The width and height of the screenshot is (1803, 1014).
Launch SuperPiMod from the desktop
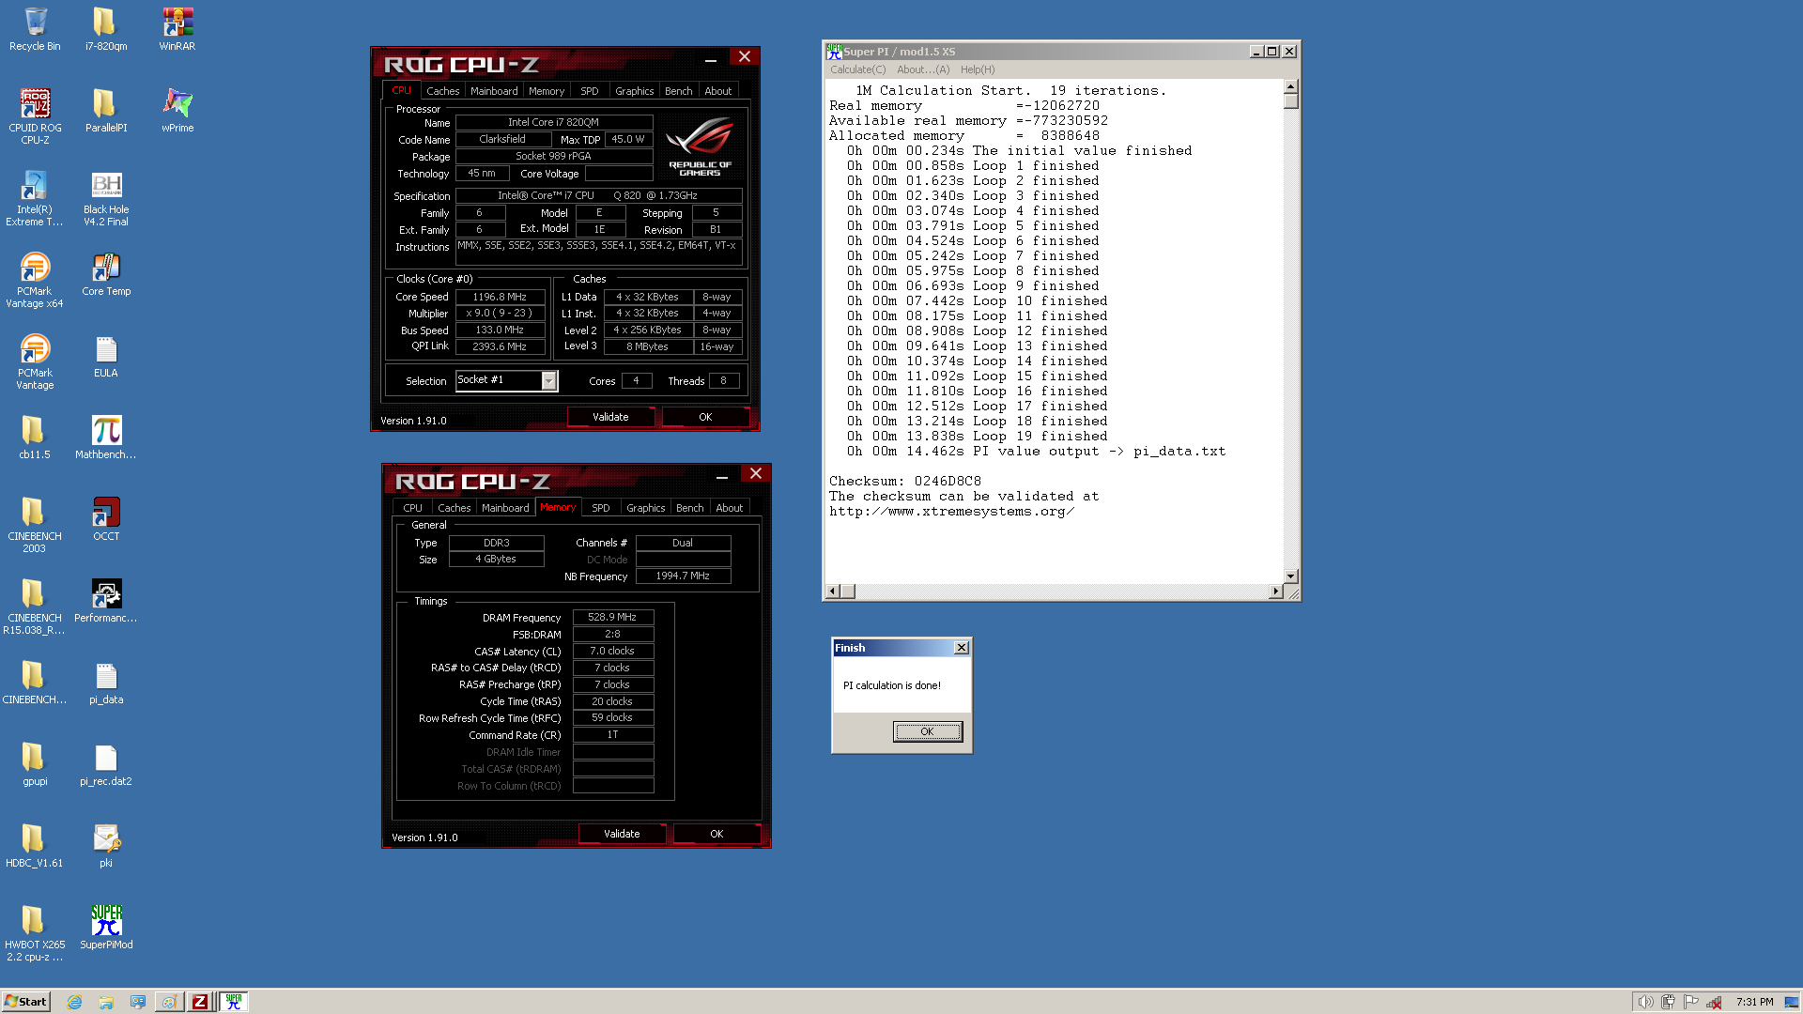pyautogui.click(x=106, y=927)
